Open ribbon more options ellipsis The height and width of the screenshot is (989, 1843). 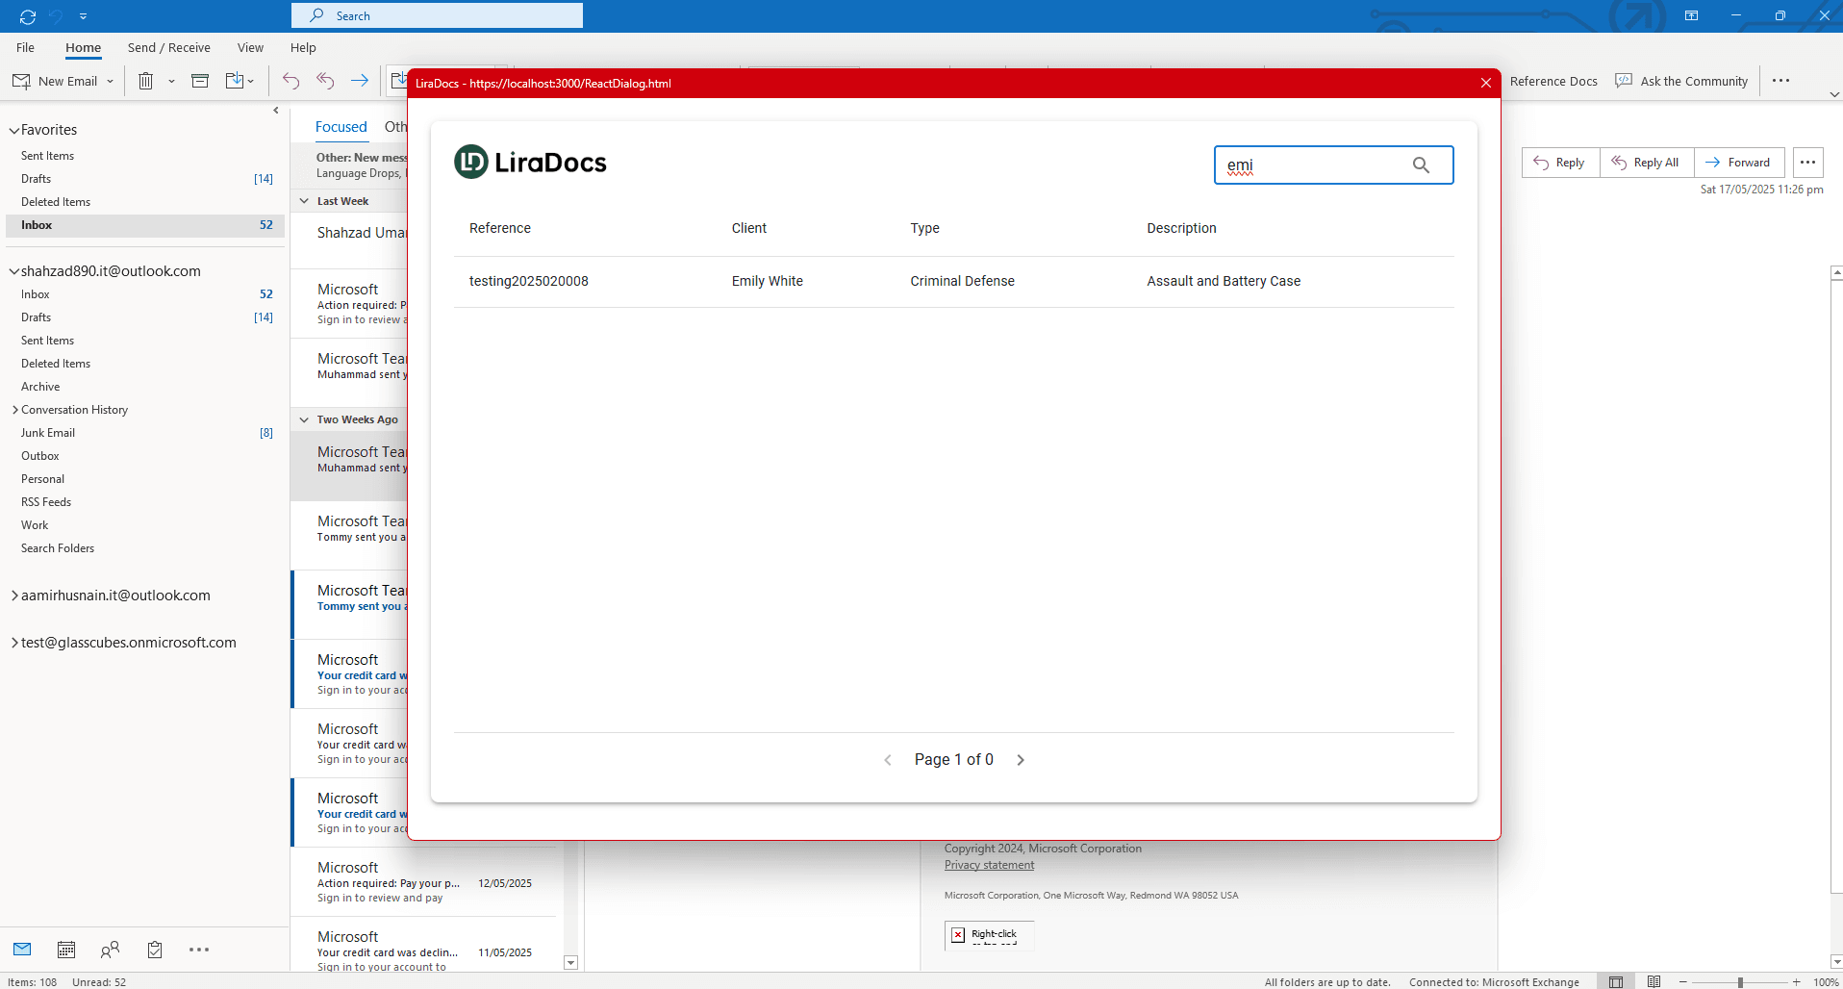(x=1780, y=81)
